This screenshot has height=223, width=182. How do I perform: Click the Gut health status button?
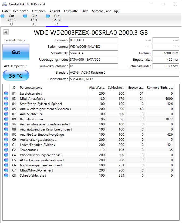pos(16,52)
